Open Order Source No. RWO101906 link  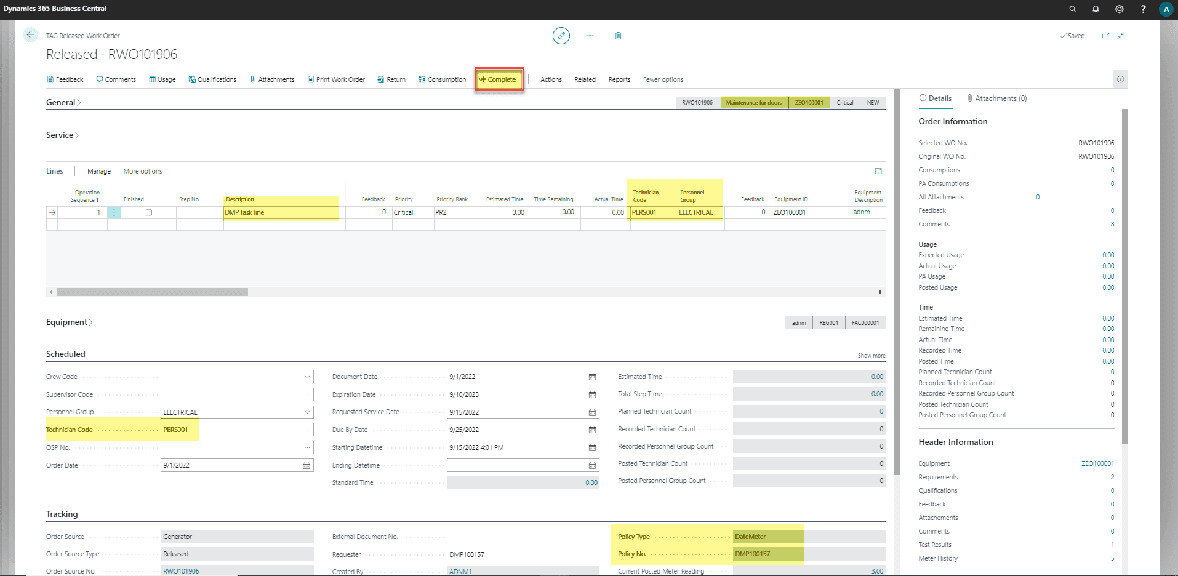(x=181, y=571)
